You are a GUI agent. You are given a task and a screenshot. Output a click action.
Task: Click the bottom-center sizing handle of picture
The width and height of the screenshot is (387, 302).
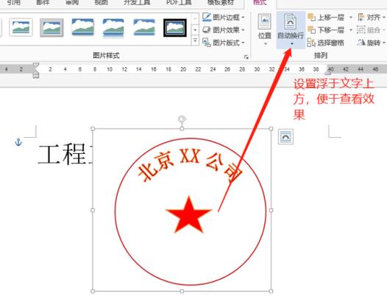click(x=182, y=292)
